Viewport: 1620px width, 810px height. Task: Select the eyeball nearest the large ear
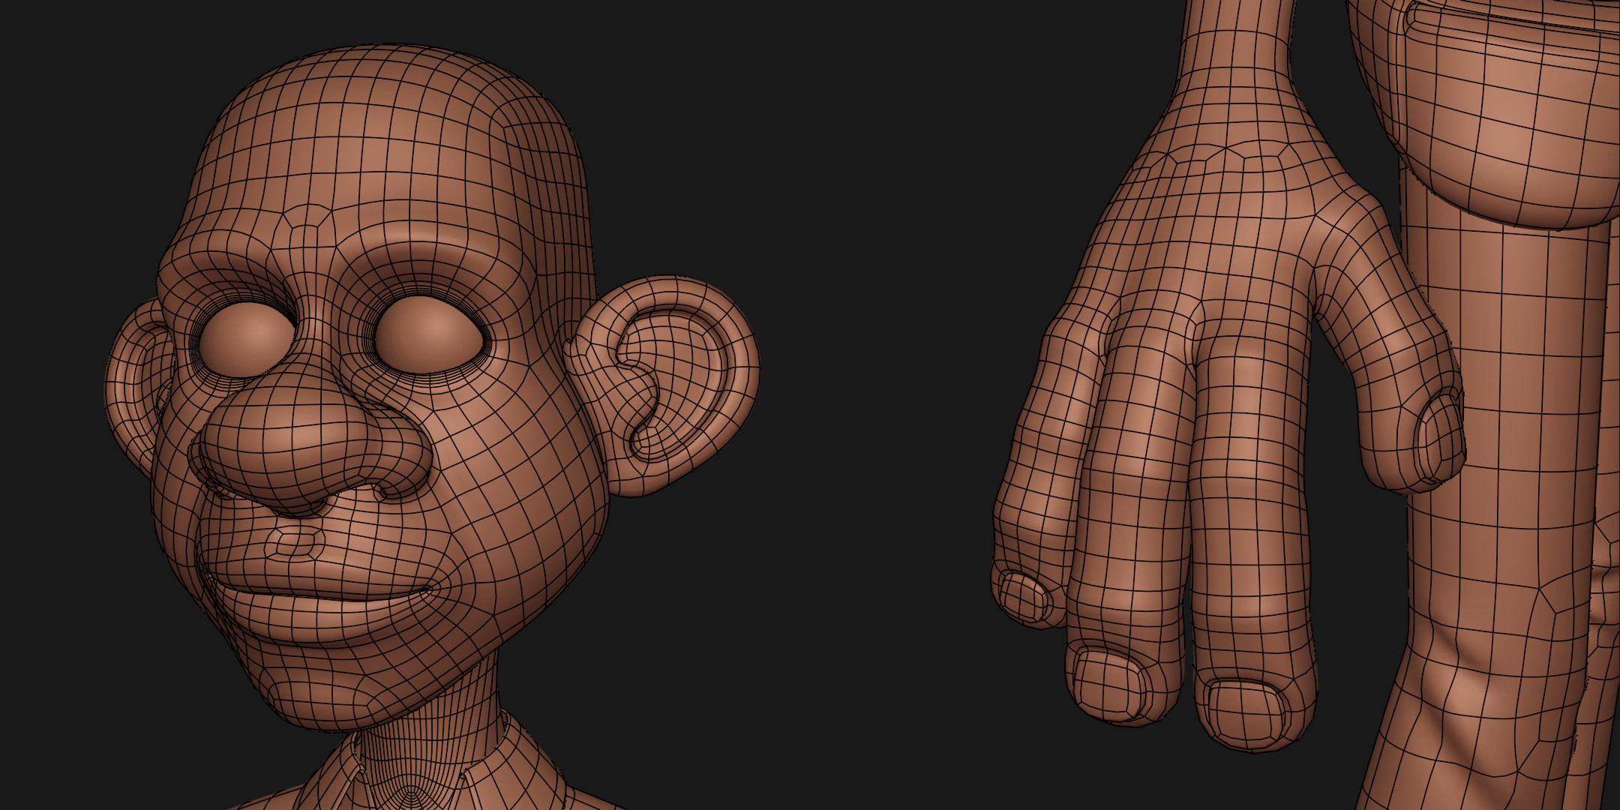(431, 334)
